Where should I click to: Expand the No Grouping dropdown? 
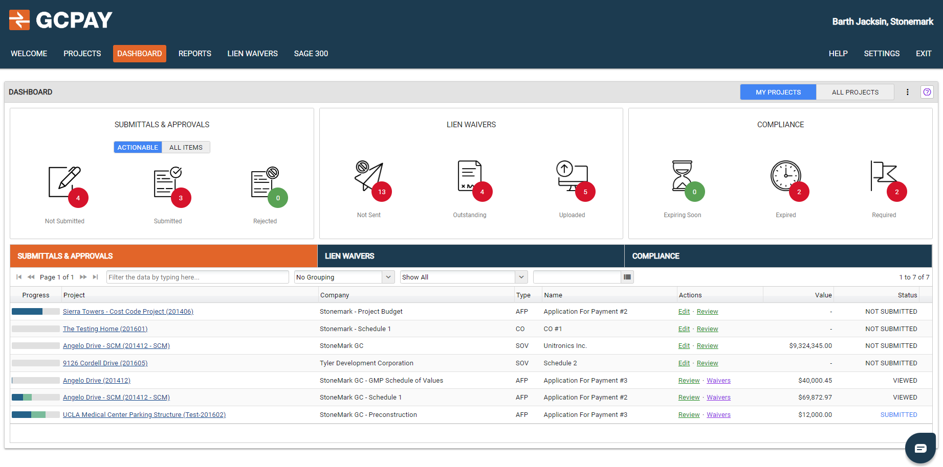[x=344, y=277]
